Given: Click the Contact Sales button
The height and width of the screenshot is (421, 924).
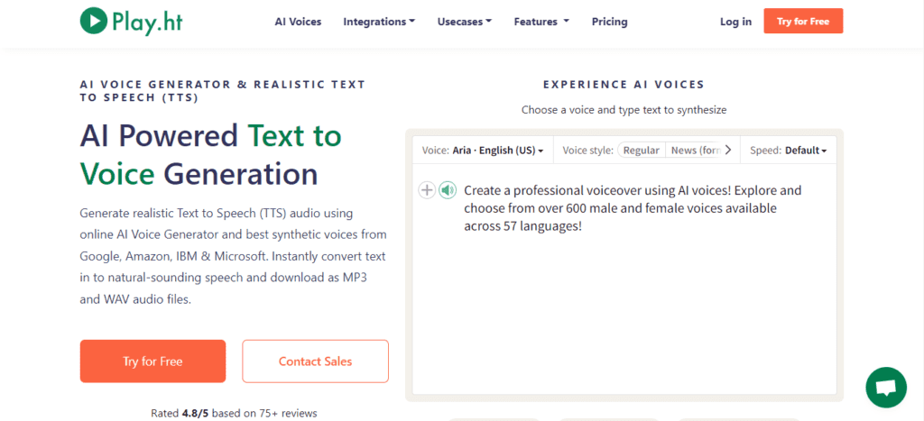Looking at the screenshot, I should 315,362.
